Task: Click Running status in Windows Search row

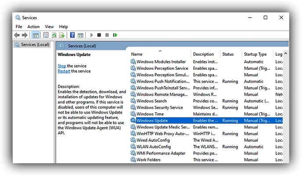Action: (230, 101)
